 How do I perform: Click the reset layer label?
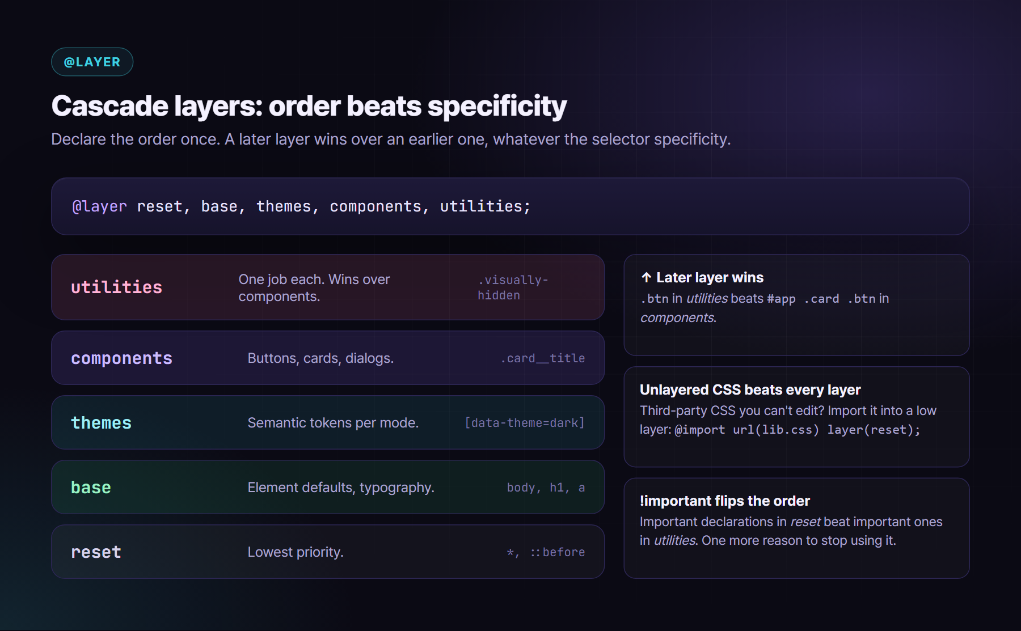point(96,552)
